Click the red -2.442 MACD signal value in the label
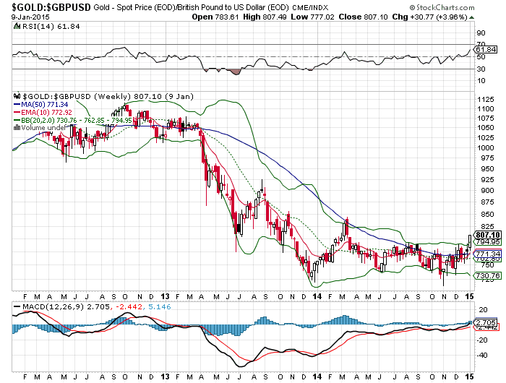Viewport: 506px width, 383px height. (129, 306)
